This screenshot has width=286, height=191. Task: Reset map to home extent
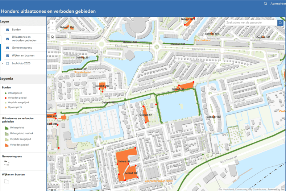[53, 37]
